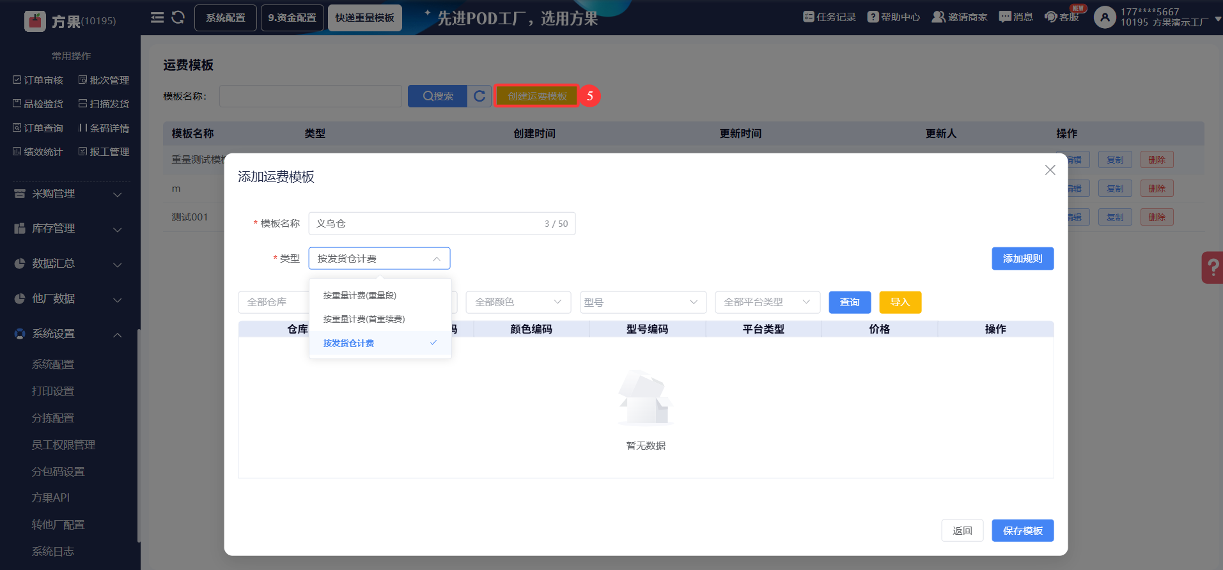
Task: Expand the 全部平台类型 dropdown
Action: click(x=767, y=302)
